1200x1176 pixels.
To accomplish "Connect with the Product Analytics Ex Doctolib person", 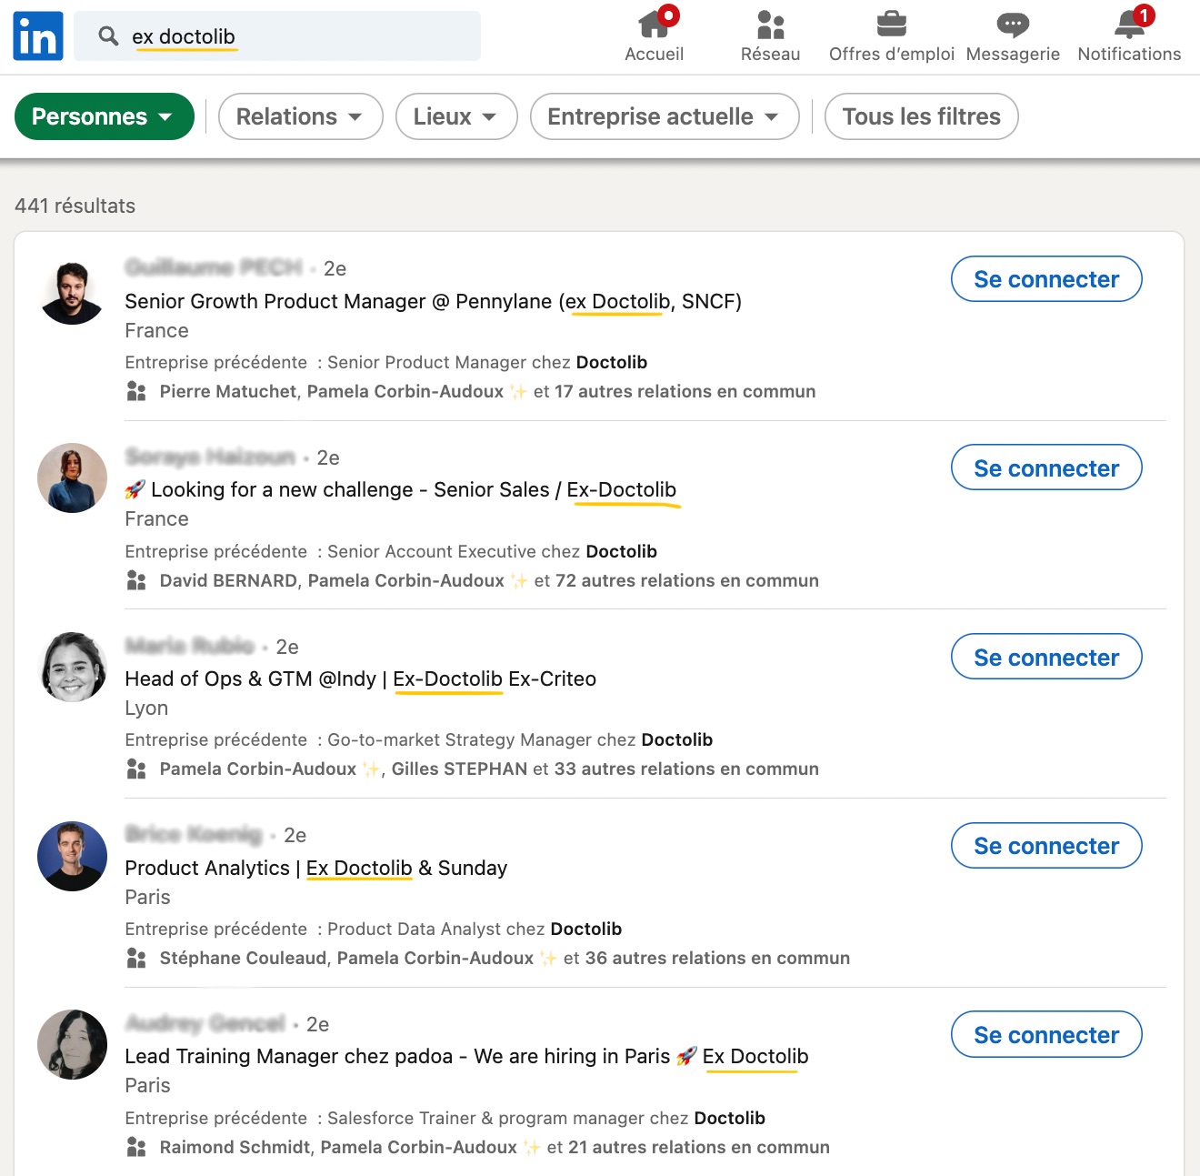I will (x=1046, y=846).
